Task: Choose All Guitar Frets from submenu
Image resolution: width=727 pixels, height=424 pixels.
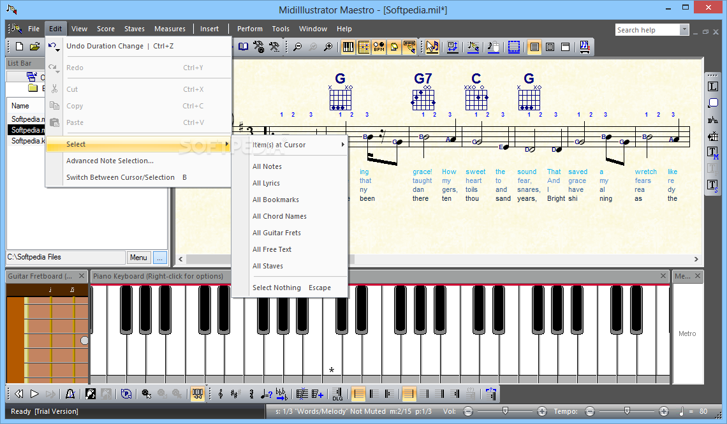Action: coord(299,233)
